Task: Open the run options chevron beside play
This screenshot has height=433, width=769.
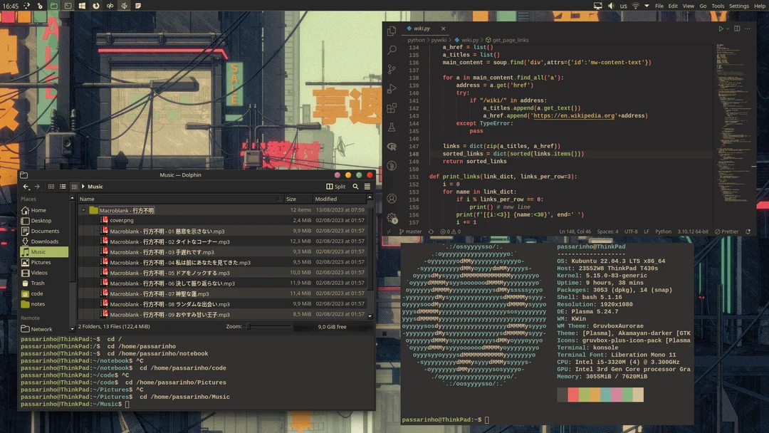Action: (728, 28)
